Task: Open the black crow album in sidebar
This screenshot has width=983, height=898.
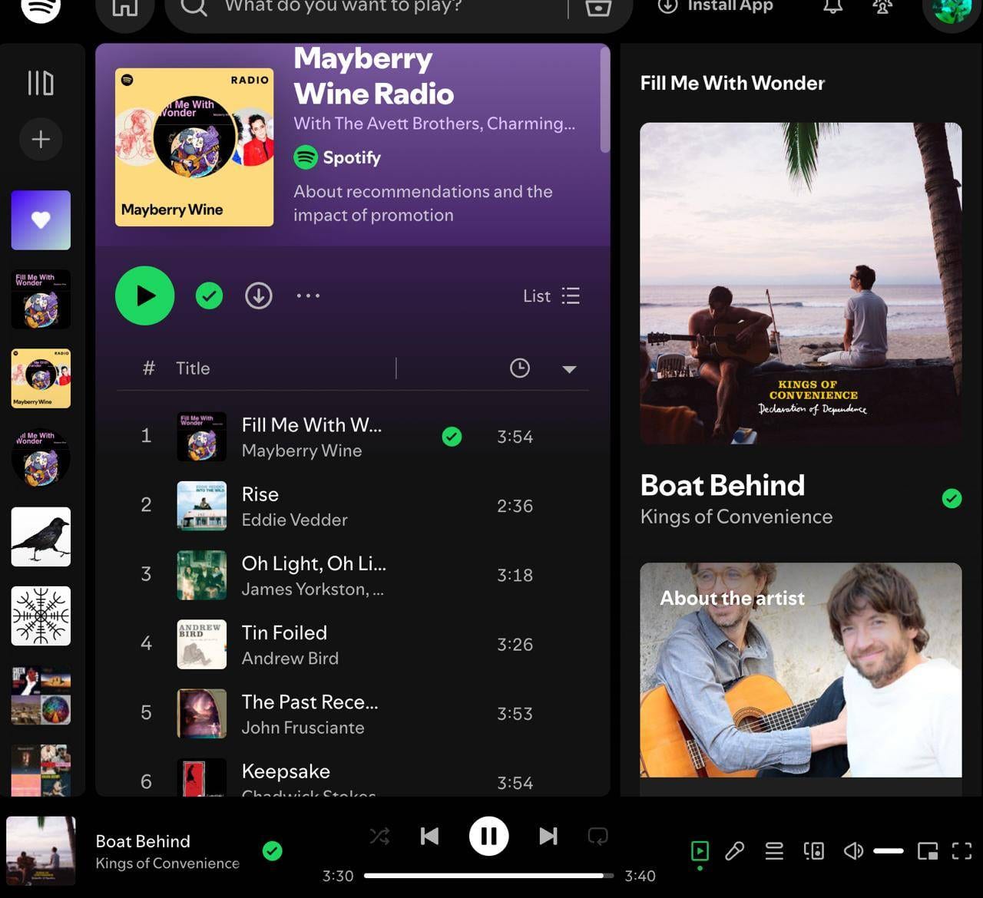Action: coord(41,536)
